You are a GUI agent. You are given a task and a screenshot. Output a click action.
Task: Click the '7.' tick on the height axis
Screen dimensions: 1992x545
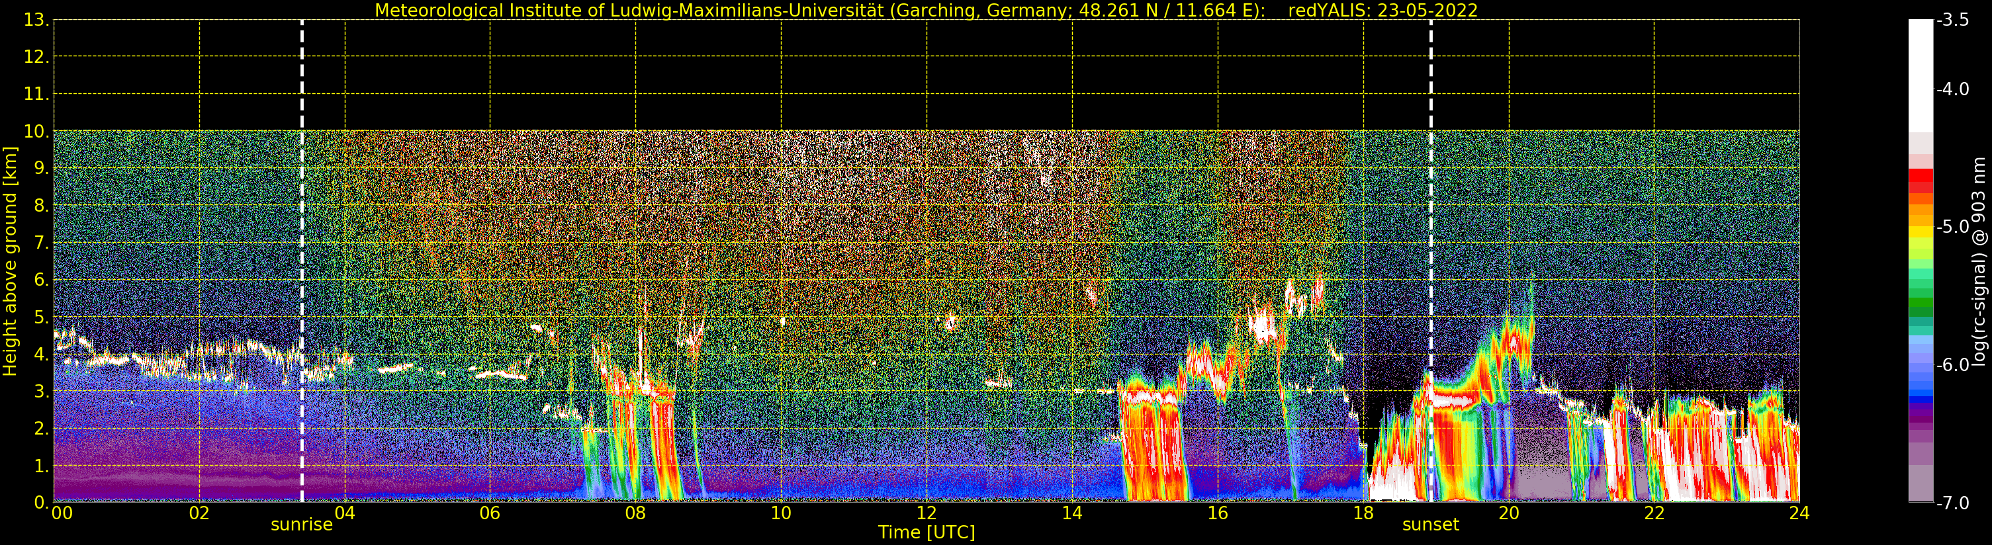(41, 243)
